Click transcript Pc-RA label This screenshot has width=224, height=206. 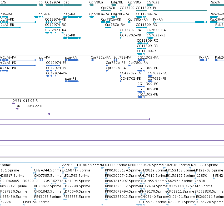point(158,20)
